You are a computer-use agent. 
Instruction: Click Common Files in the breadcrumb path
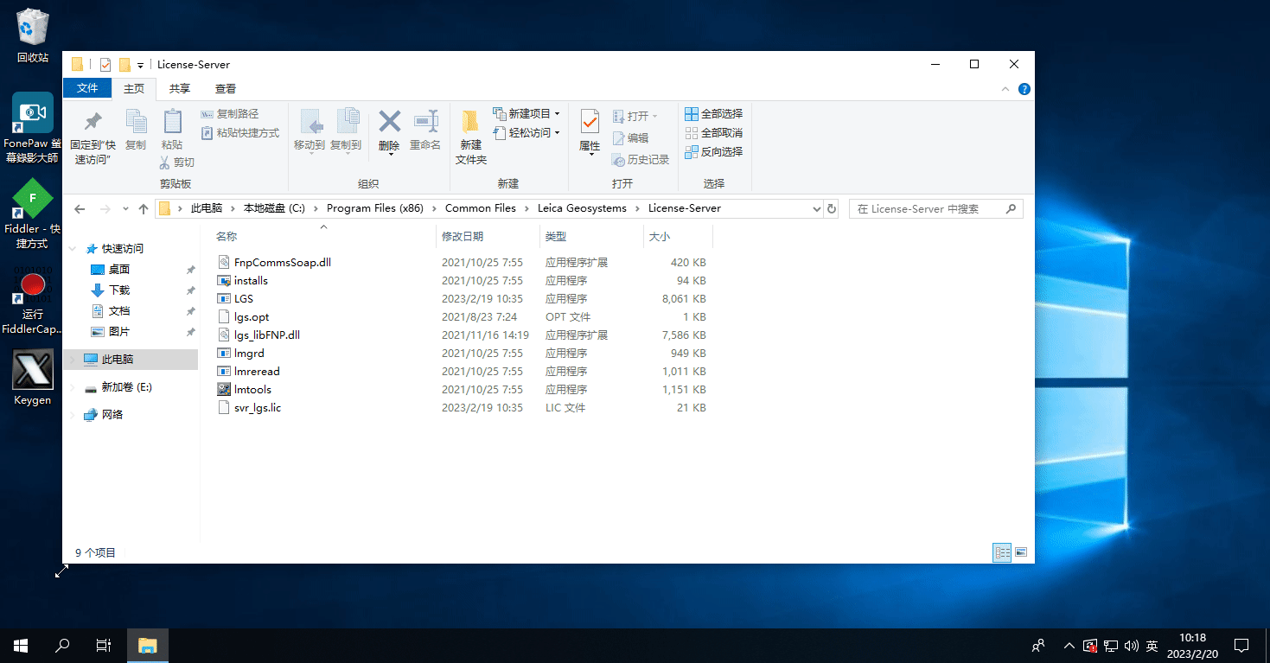coord(481,208)
